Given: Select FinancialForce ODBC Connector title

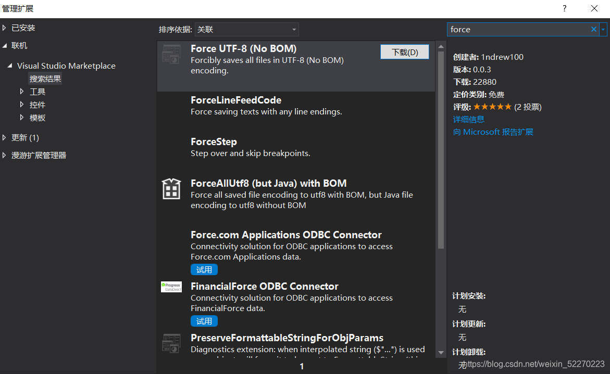Looking at the screenshot, I should pos(265,286).
